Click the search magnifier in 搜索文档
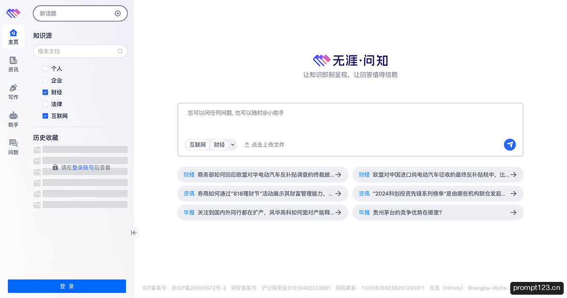 [x=120, y=51]
